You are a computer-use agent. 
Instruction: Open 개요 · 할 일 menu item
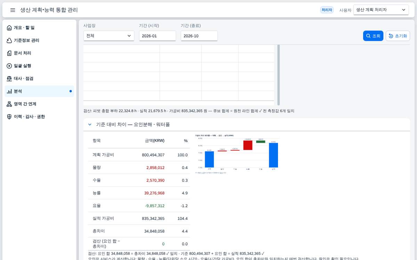(39, 28)
